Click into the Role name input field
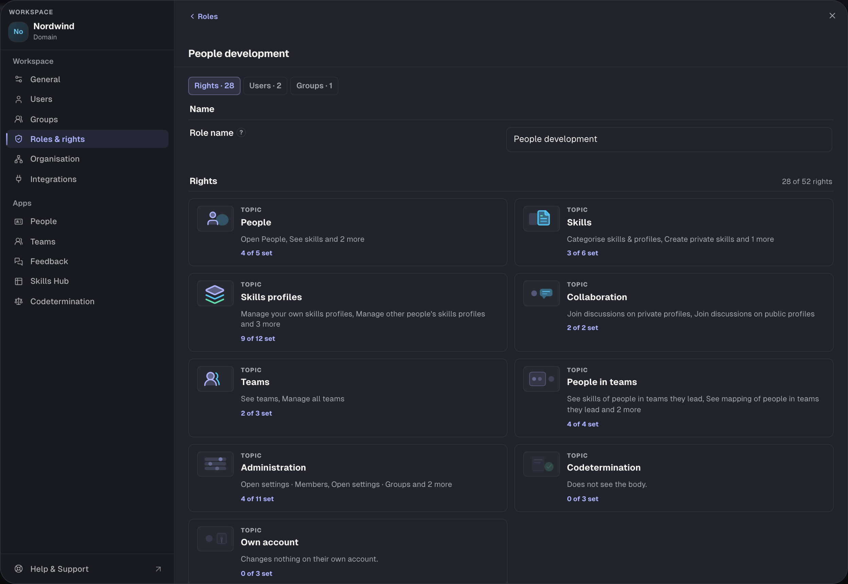Image resolution: width=848 pixels, height=584 pixels. pos(669,140)
